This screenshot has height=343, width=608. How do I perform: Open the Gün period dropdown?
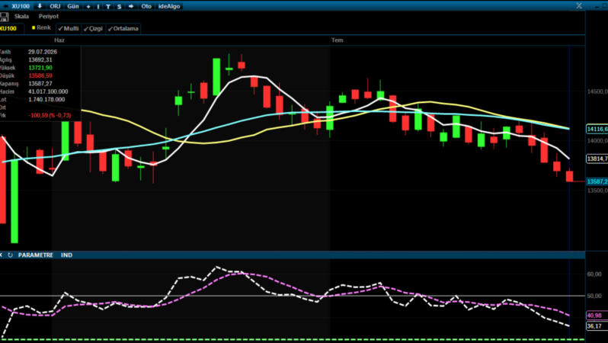(73, 6)
